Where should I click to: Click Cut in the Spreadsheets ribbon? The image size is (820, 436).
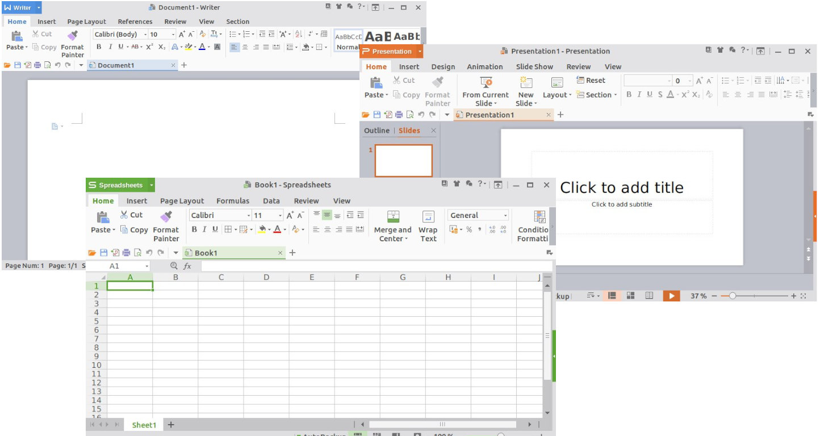[x=131, y=215]
